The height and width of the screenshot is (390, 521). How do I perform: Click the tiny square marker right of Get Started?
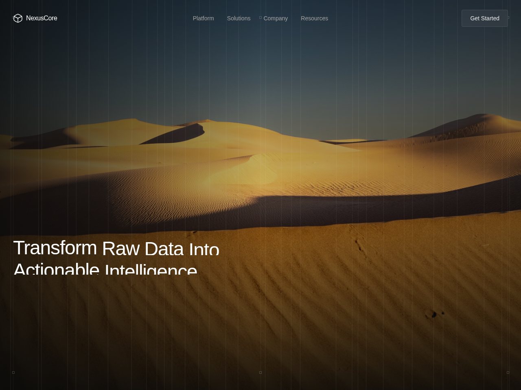pyautogui.click(x=508, y=17)
